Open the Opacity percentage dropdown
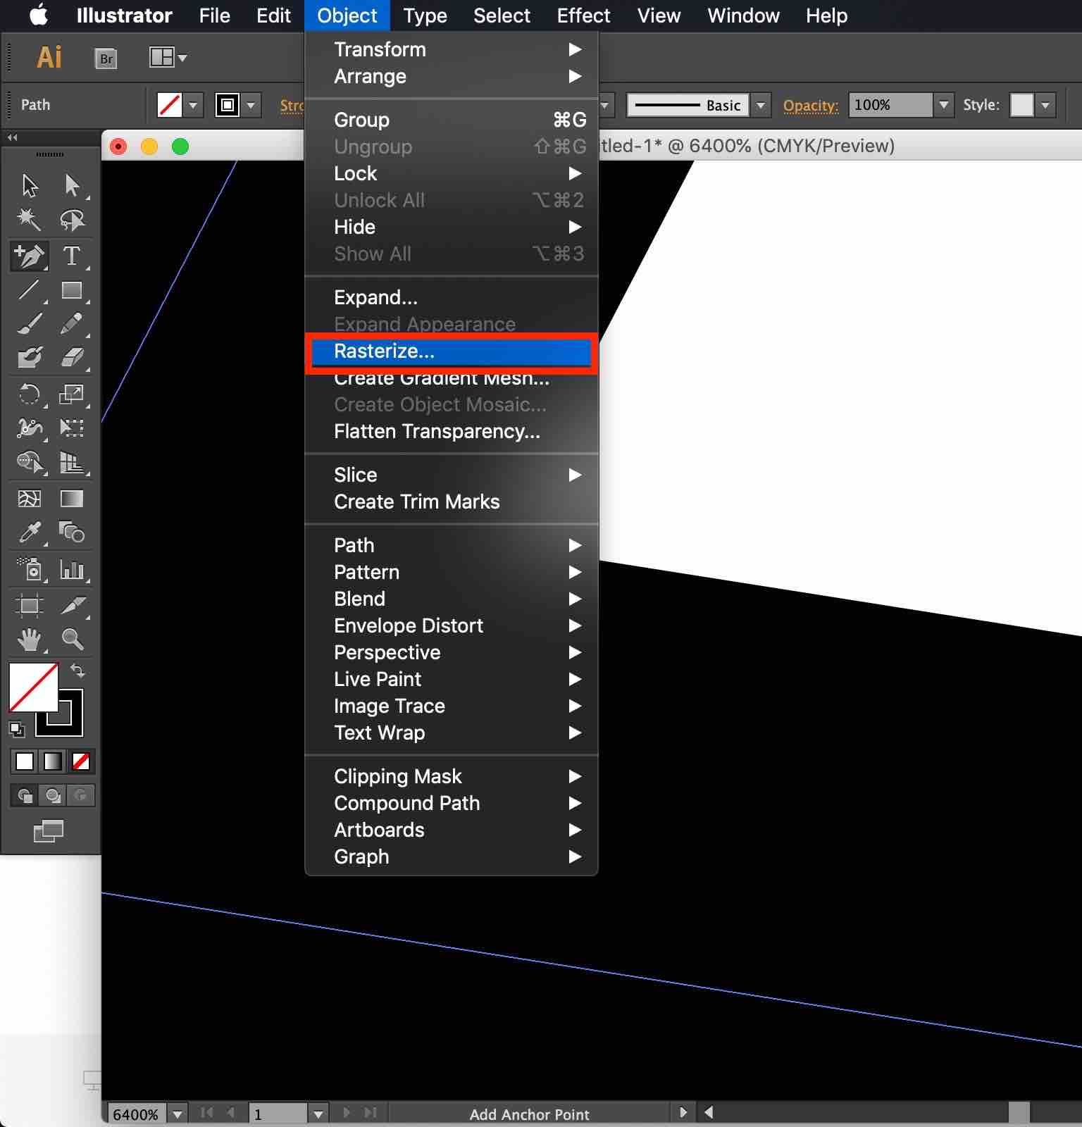The width and height of the screenshot is (1082, 1127). click(944, 106)
